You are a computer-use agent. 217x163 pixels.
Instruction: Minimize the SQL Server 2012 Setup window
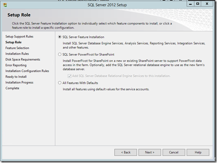tap(190, 4)
